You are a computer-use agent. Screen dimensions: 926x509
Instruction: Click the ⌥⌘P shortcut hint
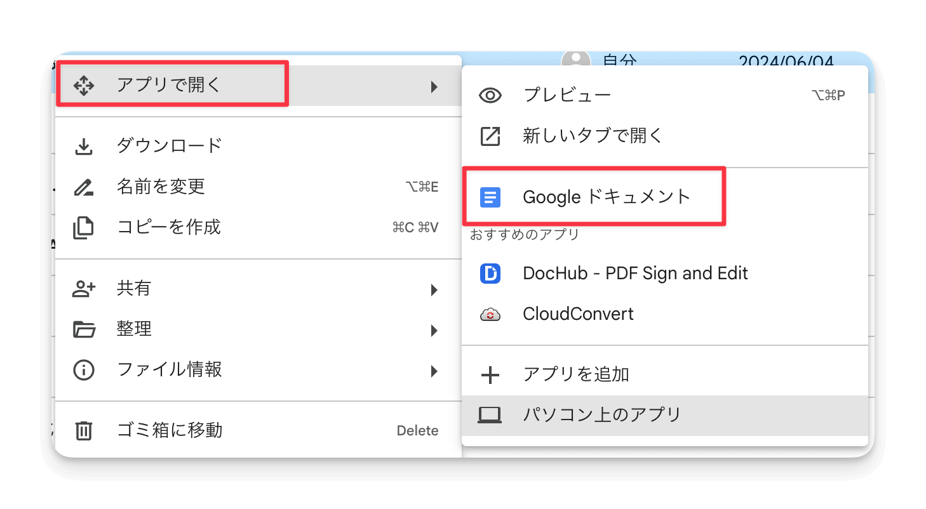pyautogui.click(x=829, y=96)
